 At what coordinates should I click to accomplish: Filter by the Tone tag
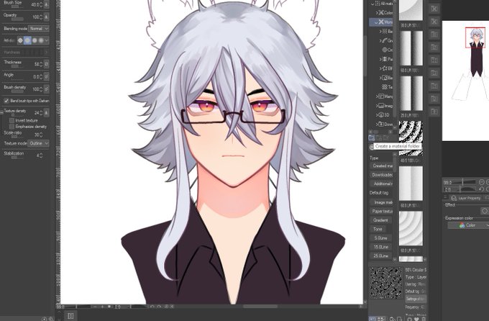pyautogui.click(x=378, y=229)
